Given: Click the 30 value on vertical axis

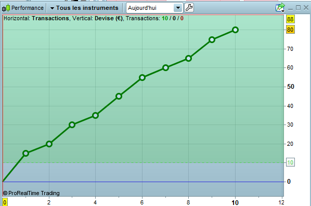Looking at the screenshot, I should point(290,125).
